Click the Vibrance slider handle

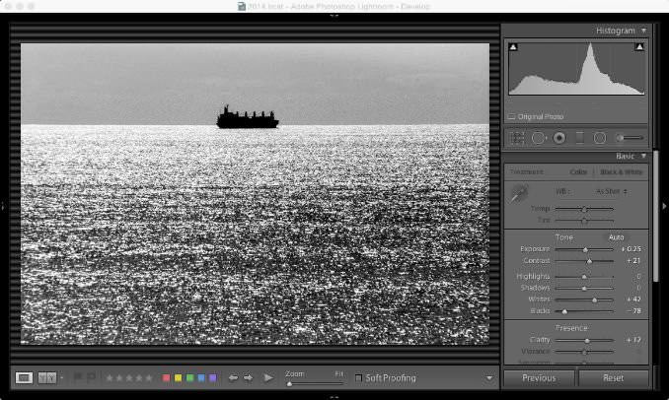(584, 352)
